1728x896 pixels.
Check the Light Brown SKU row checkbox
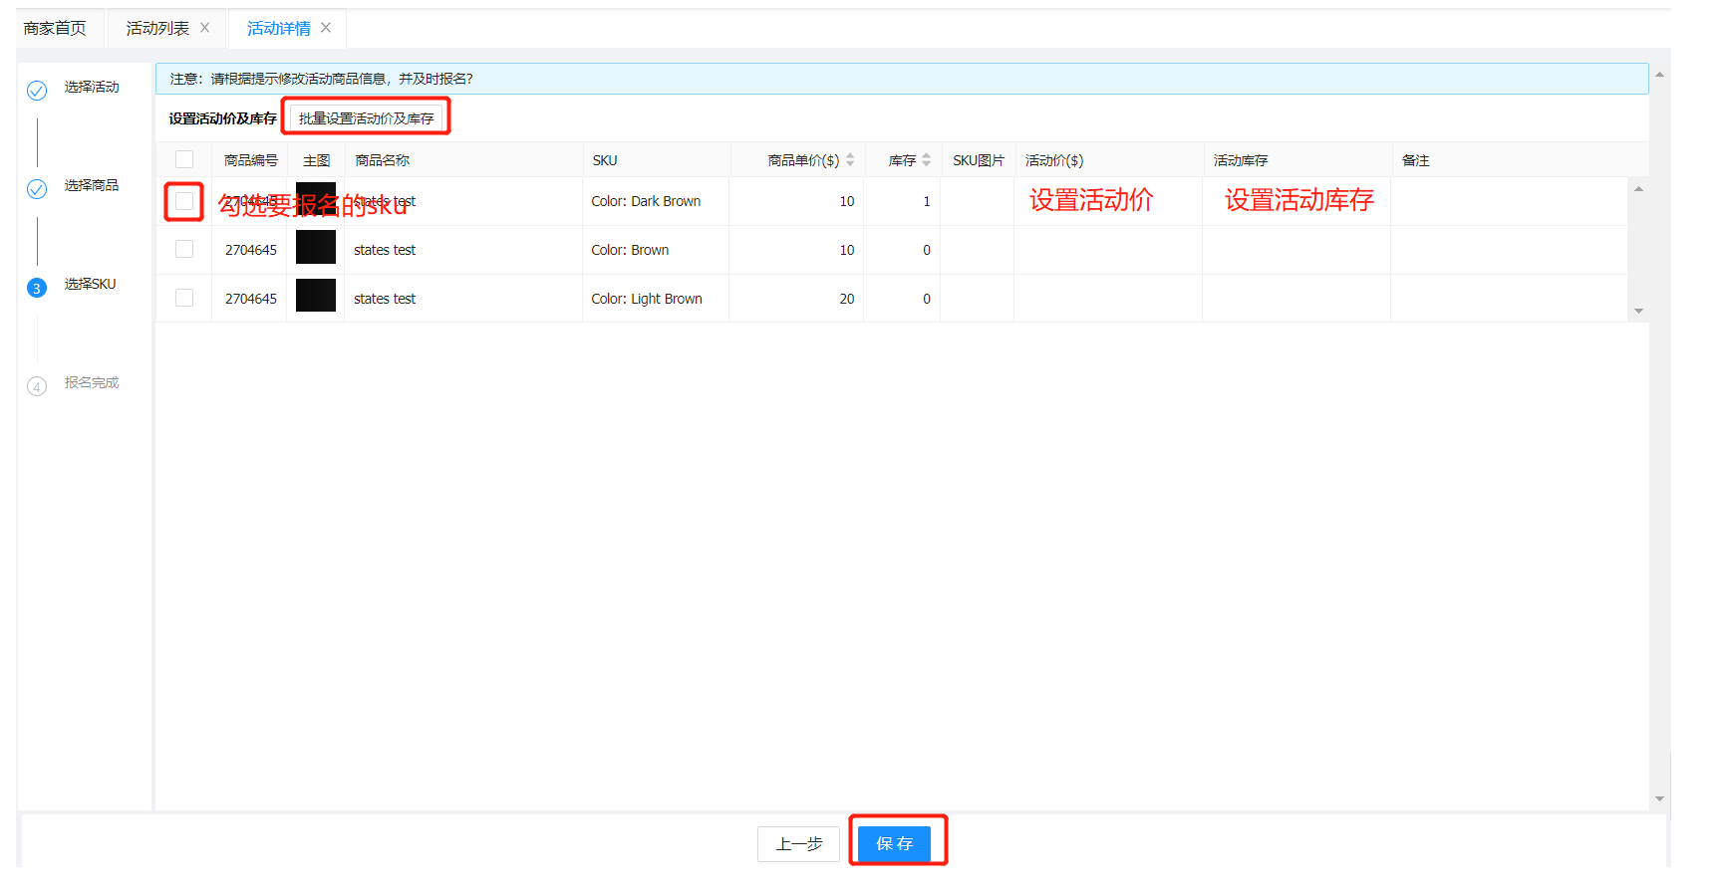tap(184, 298)
